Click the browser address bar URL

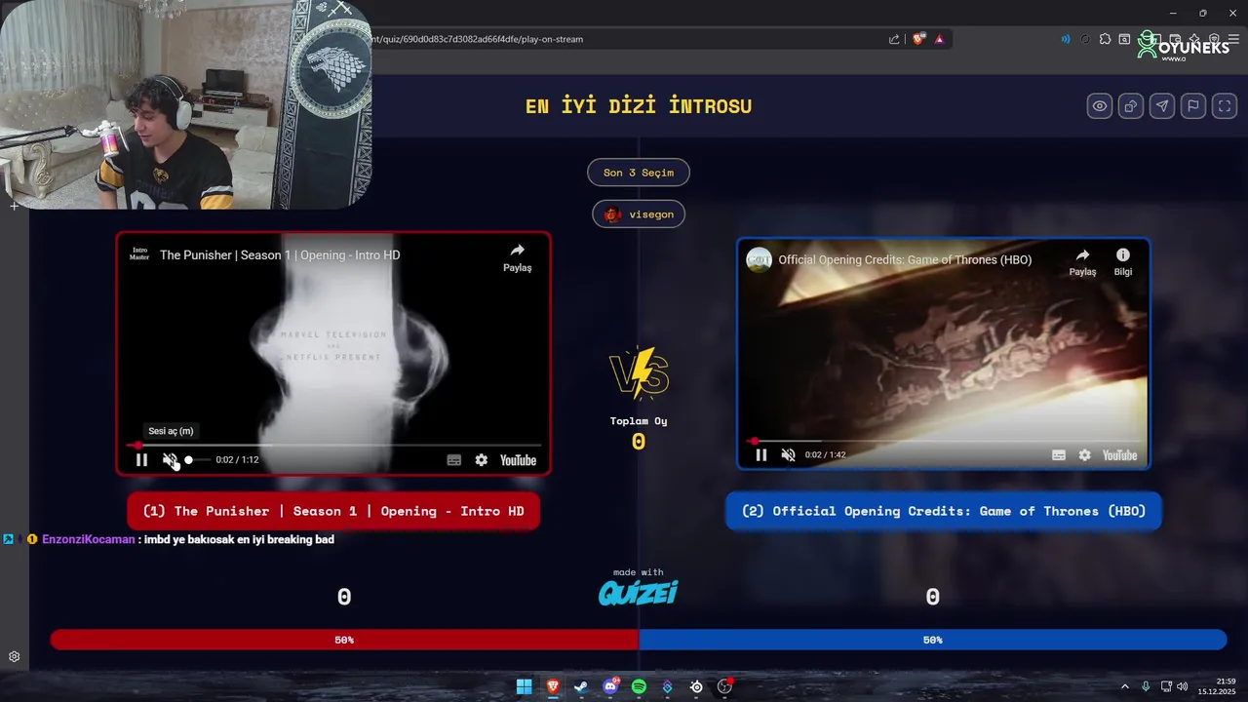coord(478,39)
